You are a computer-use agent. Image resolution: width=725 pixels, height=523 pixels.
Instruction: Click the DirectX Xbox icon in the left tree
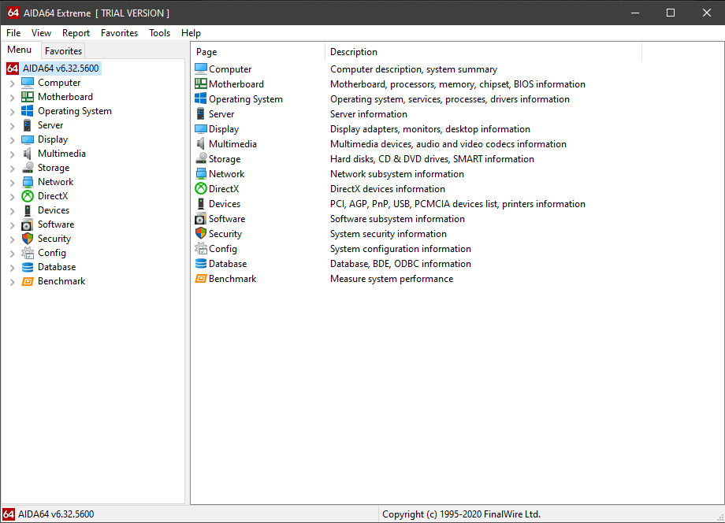[x=28, y=196]
